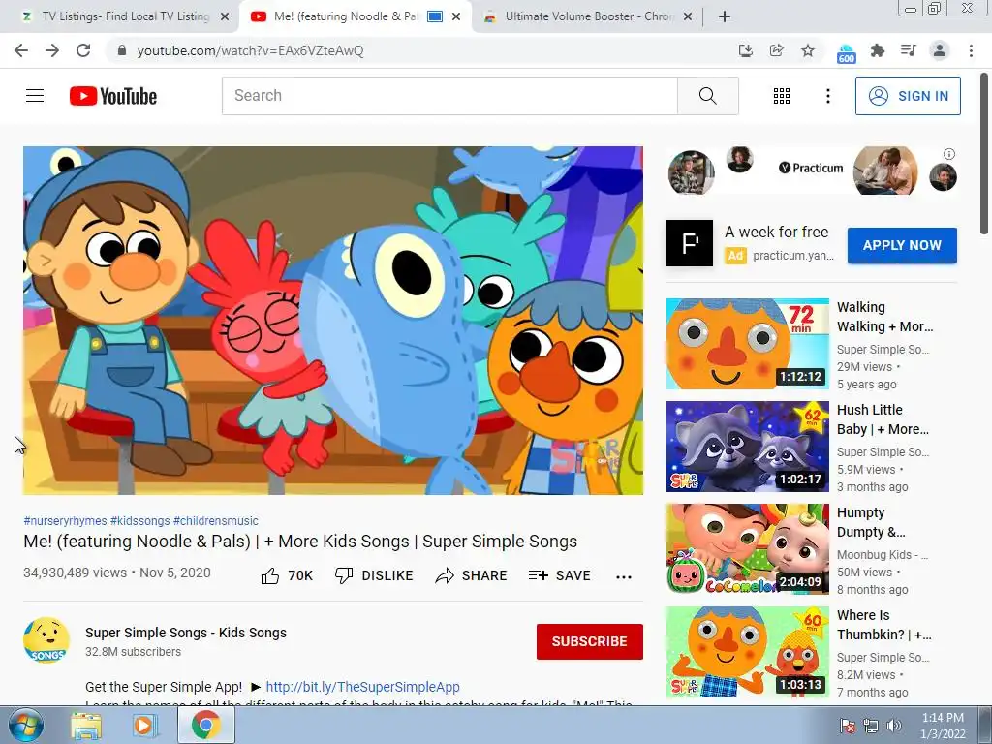Screen dimensions: 992x744
Task: Go forward in browser history
Action: coord(52,50)
